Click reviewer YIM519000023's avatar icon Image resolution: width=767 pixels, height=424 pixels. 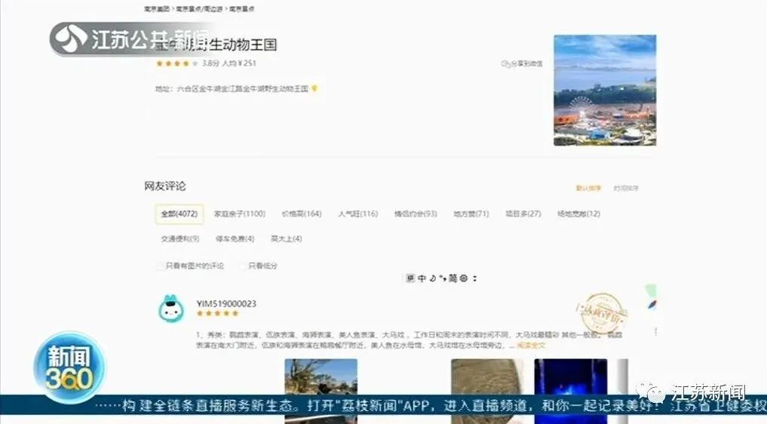[x=170, y=309]
